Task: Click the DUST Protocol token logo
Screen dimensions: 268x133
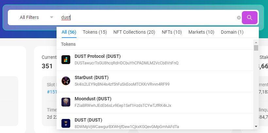Action: click(x=66, y=59)
